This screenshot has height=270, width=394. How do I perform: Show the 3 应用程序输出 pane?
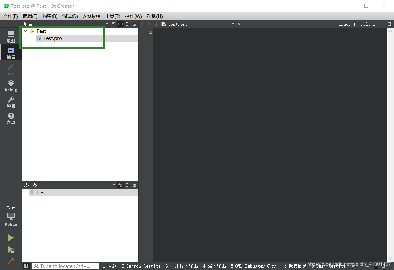182,266
